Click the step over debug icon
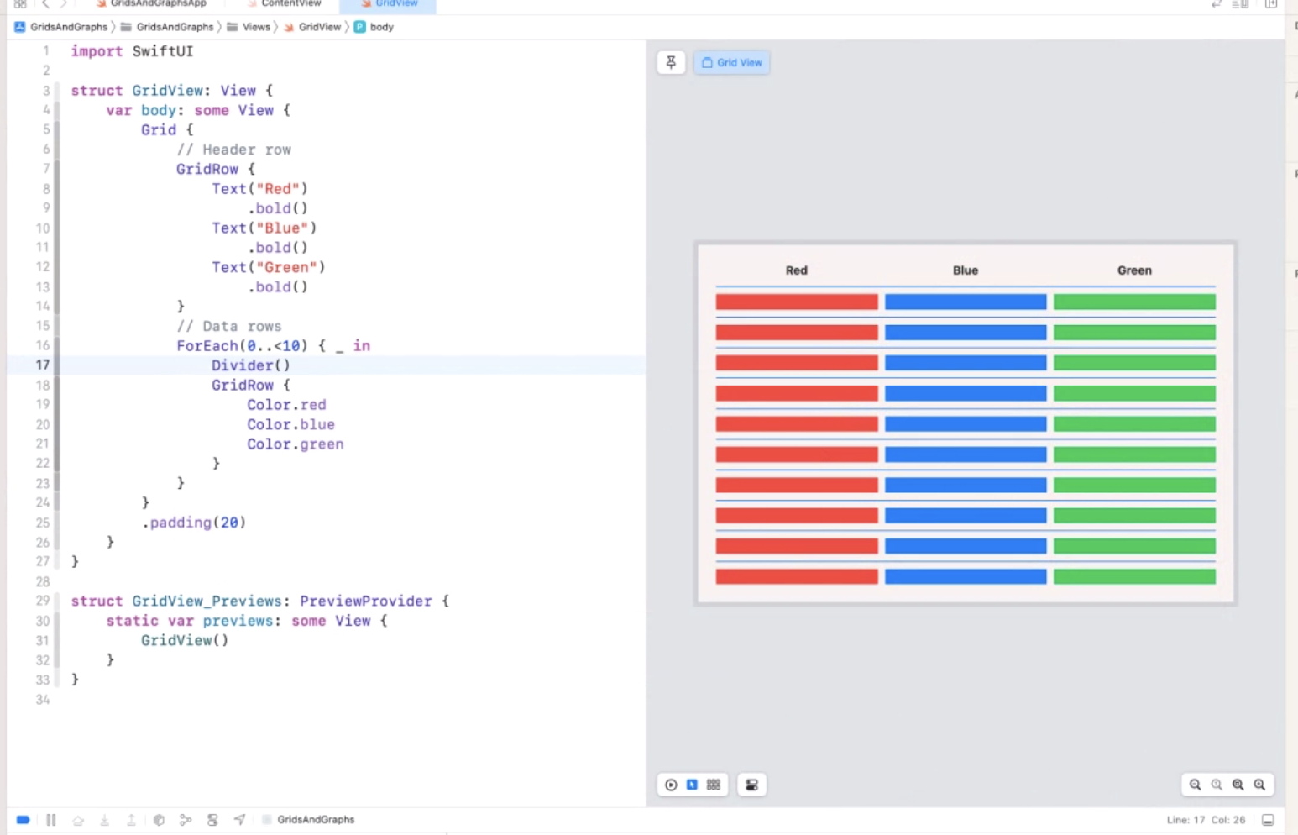 point(78,820)
